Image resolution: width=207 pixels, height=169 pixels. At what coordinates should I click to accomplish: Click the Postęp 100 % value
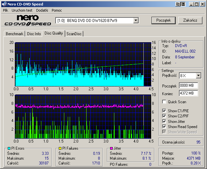click(196, 153)
